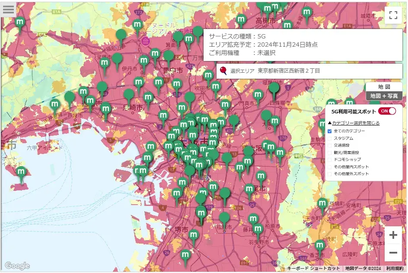Click the サービスの種類：5G text
The width and height of the screenshot is (408, 273).
pyautogui.click(x=237, y=36)
